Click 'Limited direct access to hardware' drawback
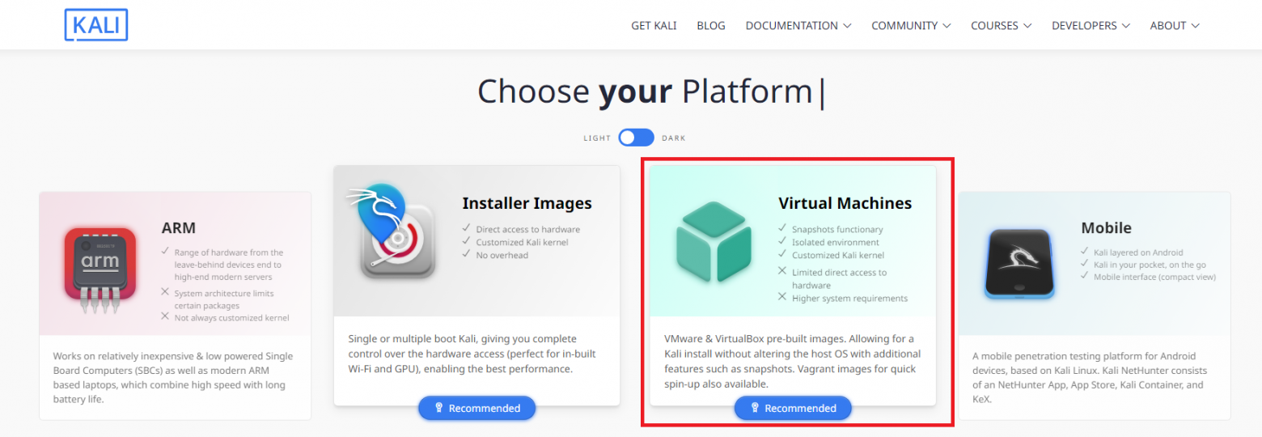The image size is (1262, 437). [x=840, y=279]
